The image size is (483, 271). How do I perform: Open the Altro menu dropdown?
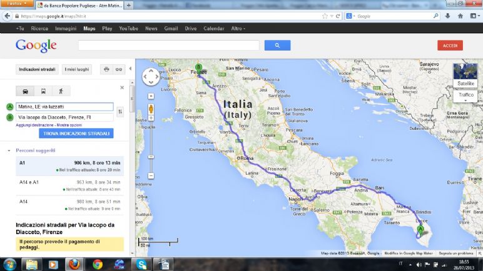click(238, 28)
